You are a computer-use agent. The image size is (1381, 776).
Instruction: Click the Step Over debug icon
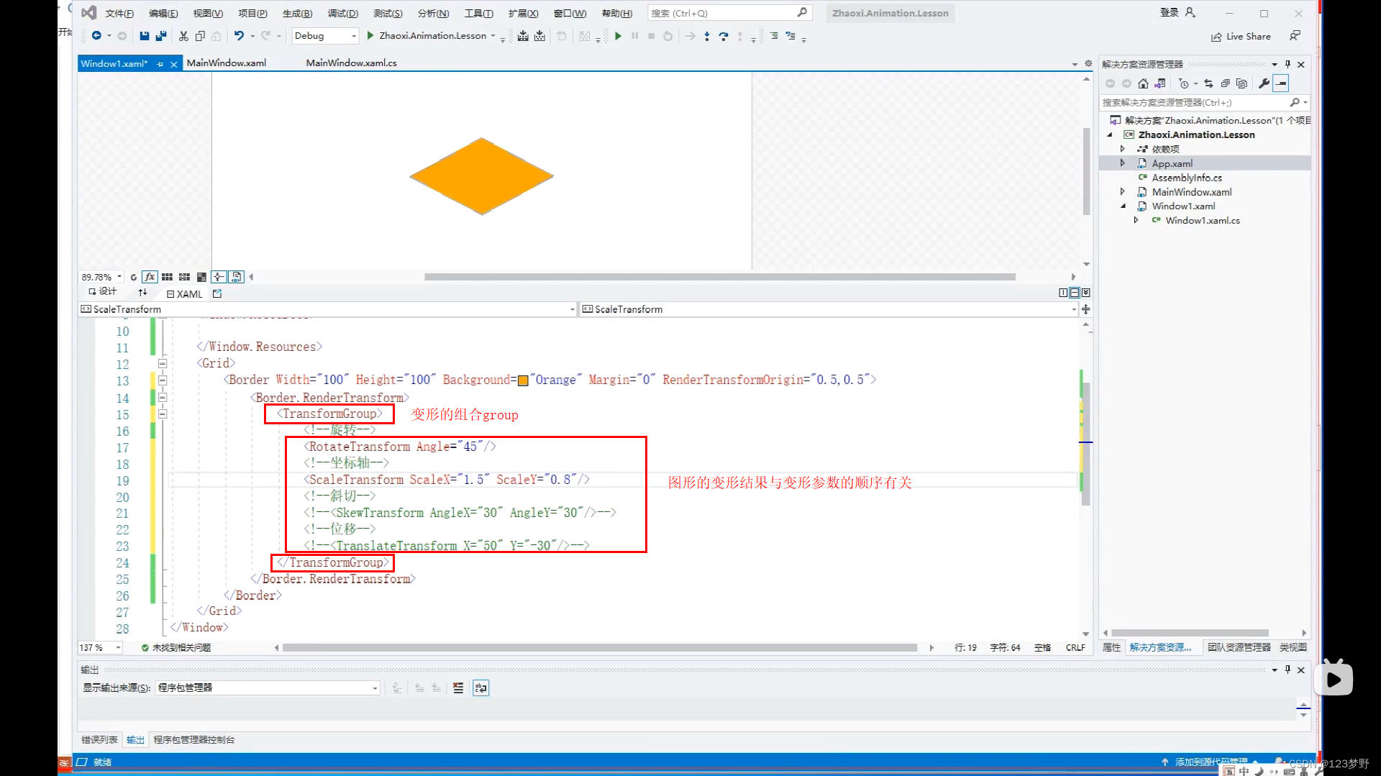pos(724,36)
